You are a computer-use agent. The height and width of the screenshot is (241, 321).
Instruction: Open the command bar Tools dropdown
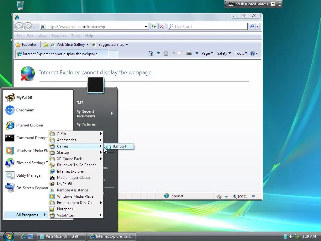point(241,53)
